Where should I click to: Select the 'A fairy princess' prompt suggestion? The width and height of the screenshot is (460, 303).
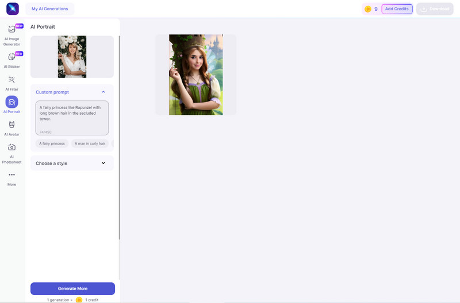(x=52, y=143)
